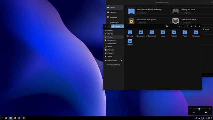Screen dimensions: 213x120
Task: Go forward in Files navigation
Action: 109,26
